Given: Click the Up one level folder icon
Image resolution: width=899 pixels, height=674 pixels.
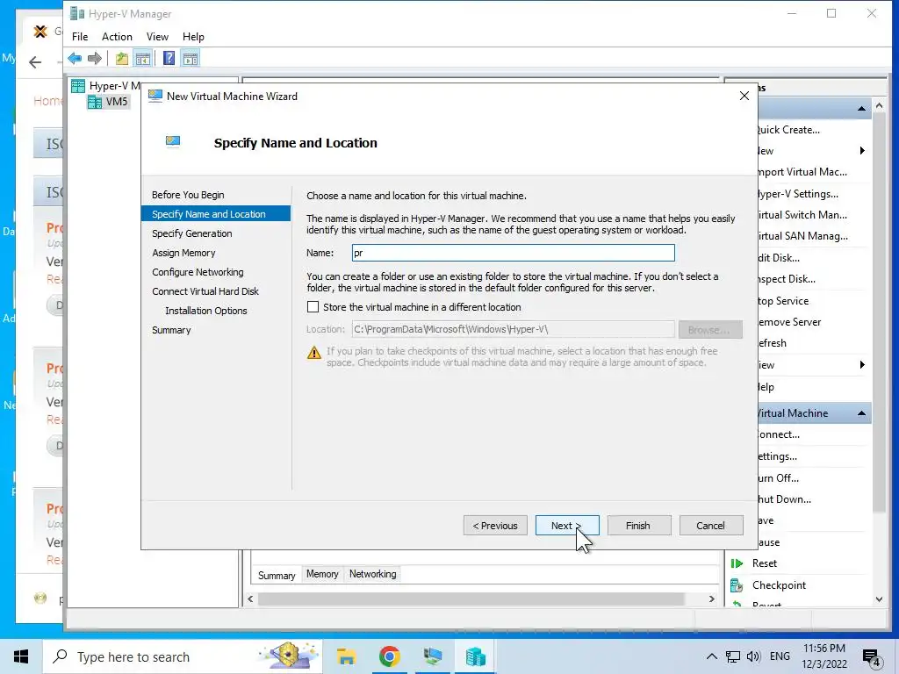Looking at the screenshot, I should (121, 58).
